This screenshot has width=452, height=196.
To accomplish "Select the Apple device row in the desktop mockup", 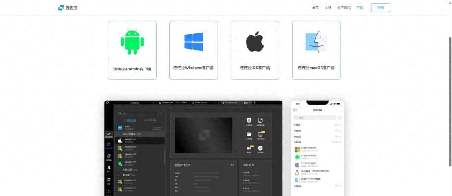I will [139, 141].
